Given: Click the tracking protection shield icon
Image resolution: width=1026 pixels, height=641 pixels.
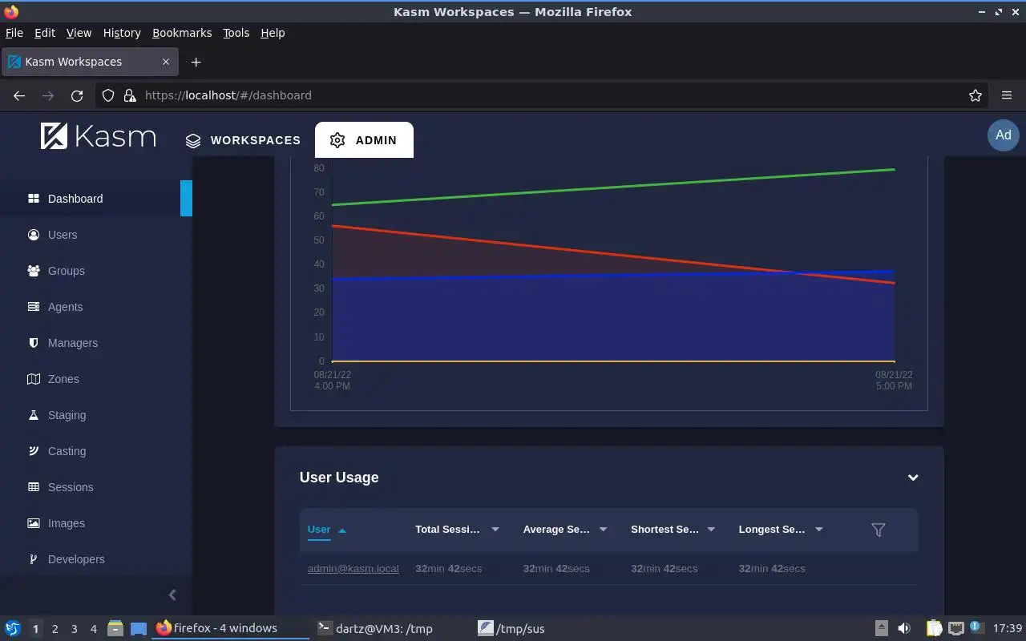Looking at the screenshot, I should point(109,95).
